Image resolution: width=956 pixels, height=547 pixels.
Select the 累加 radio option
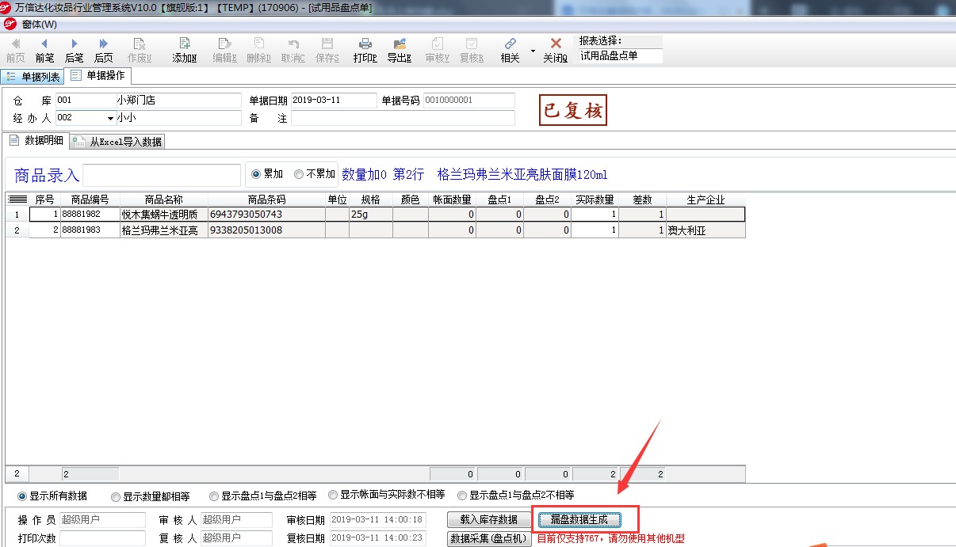[x=267, y=174]
